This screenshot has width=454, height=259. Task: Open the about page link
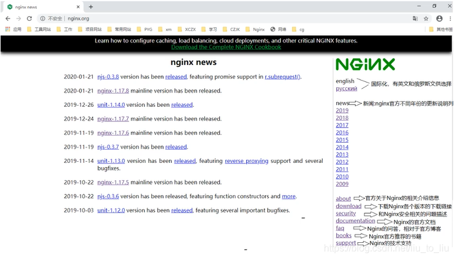click(x=343, y=199)
